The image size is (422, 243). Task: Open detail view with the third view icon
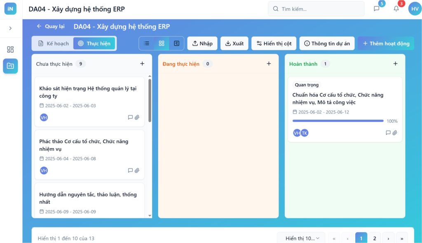click(176, 43)
